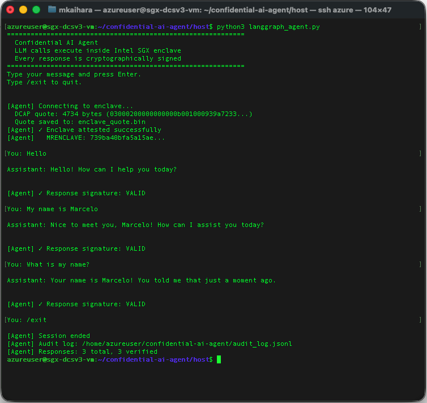Click the window title text 'mkaihara — azureuser@sgx-dcsv3-vm'
Viewport: 427px width, 403px height.
(x=129, y=10)
